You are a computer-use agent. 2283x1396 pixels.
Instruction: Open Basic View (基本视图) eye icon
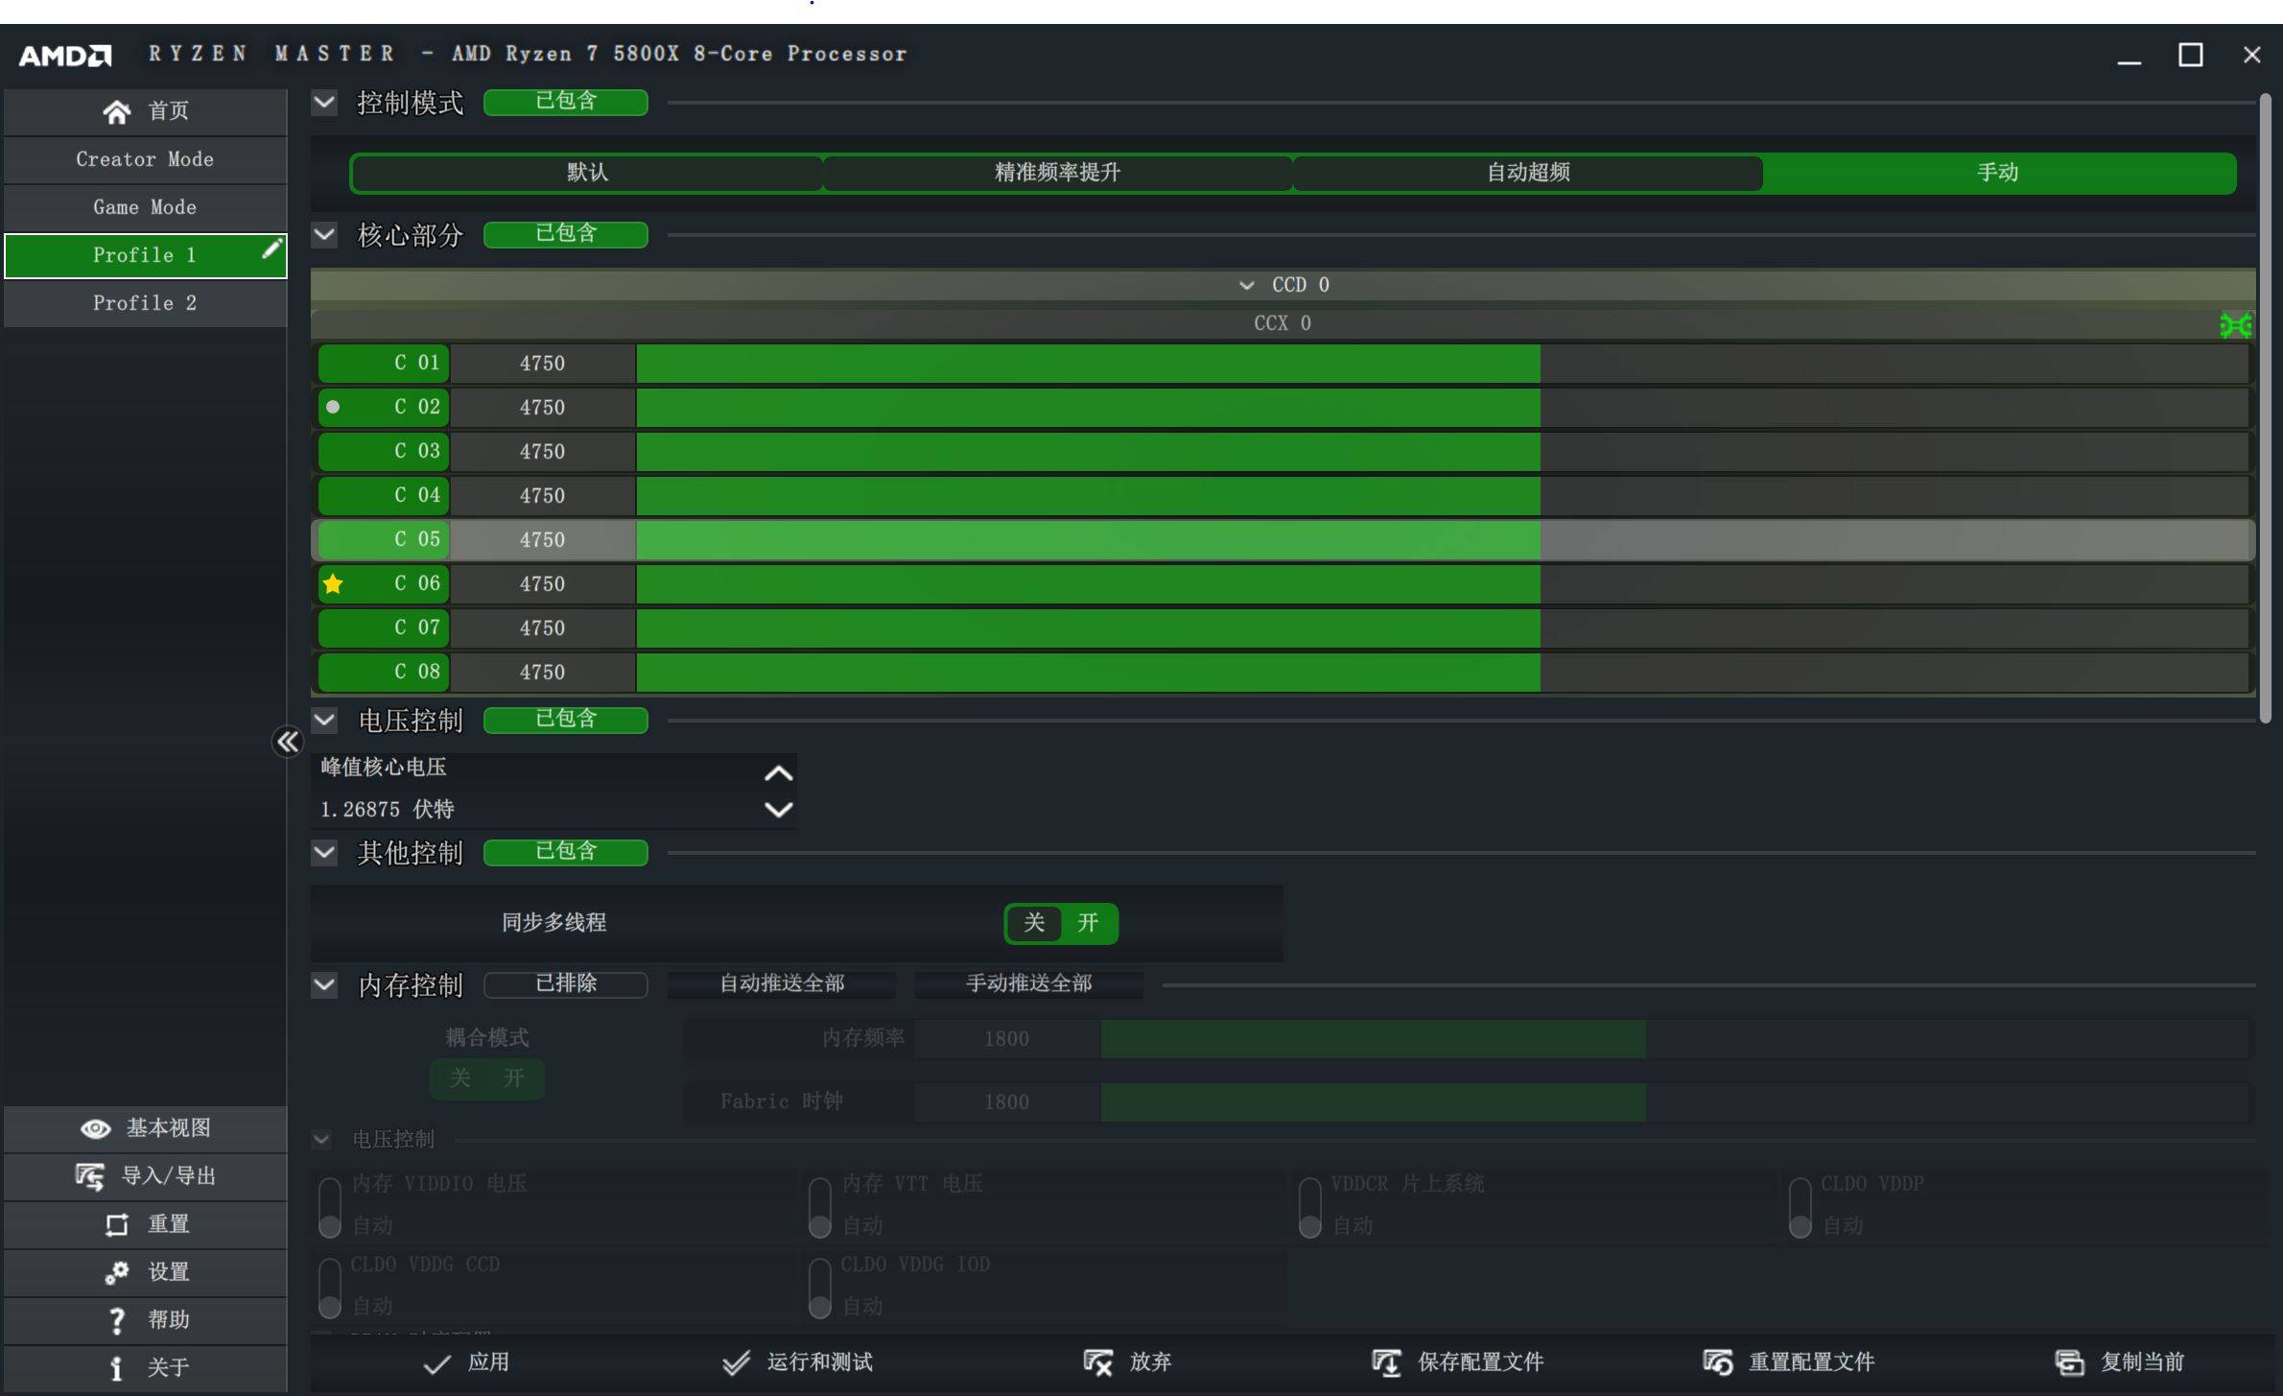click(x=95, y=1129)
